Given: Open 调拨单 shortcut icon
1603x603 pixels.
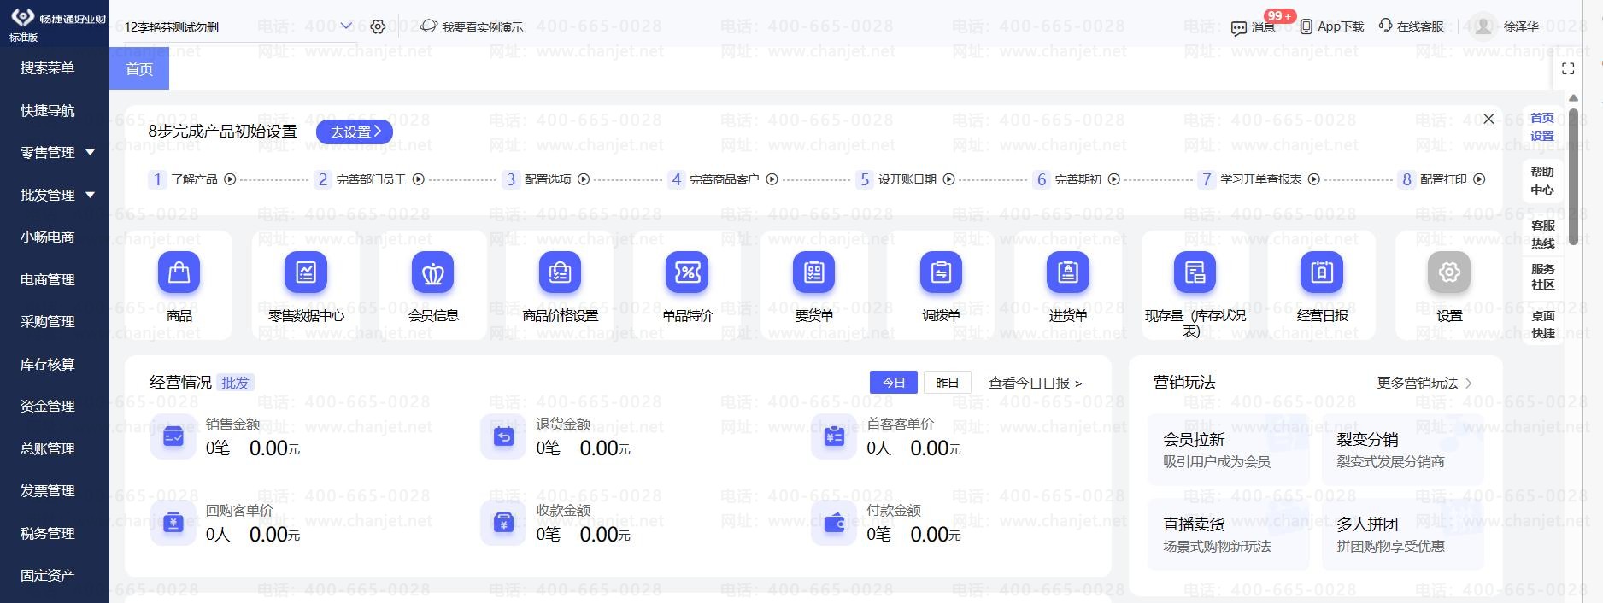Looking at the screenshot, I should coord(941,272).
